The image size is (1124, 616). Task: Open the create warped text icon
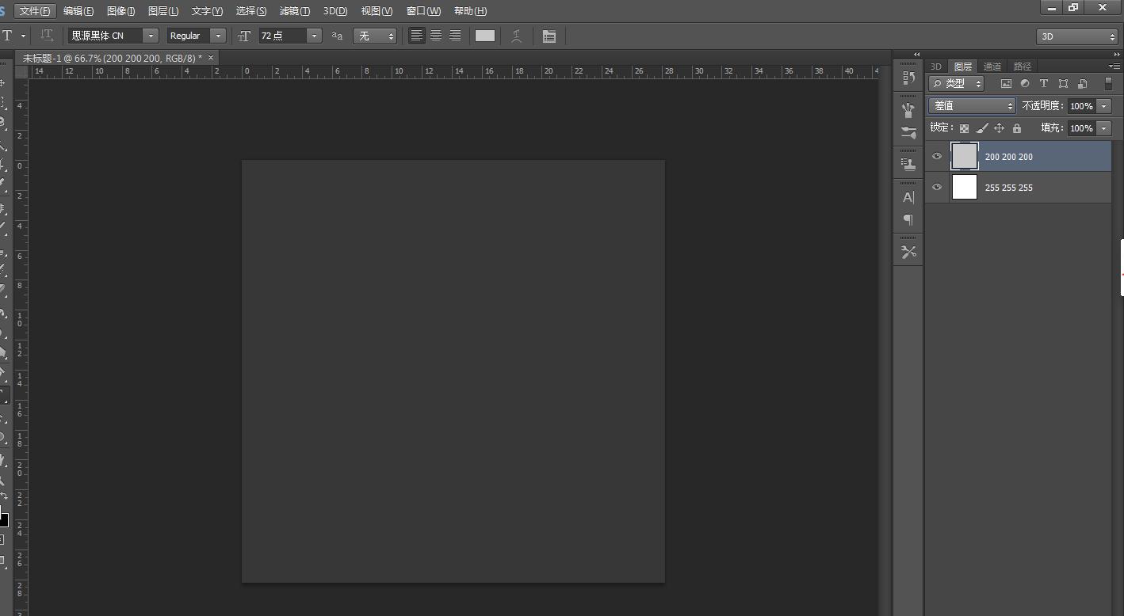pos(517,36)
